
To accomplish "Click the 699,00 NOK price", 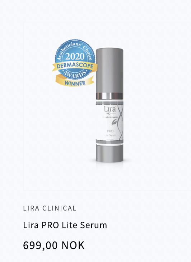I will [54, 245].
